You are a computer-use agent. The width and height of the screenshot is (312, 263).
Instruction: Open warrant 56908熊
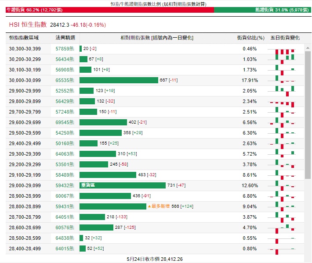65,70
